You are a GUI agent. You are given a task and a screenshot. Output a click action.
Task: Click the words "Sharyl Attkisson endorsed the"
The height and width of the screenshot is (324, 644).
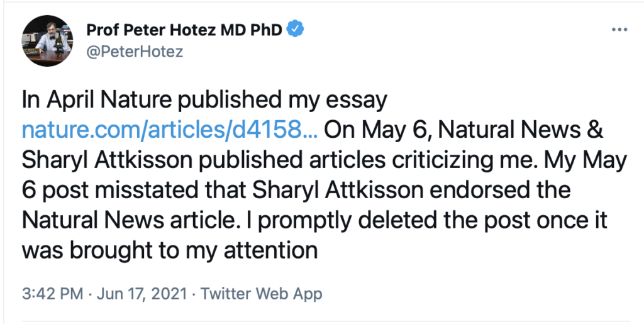click(x=411, y=190)
